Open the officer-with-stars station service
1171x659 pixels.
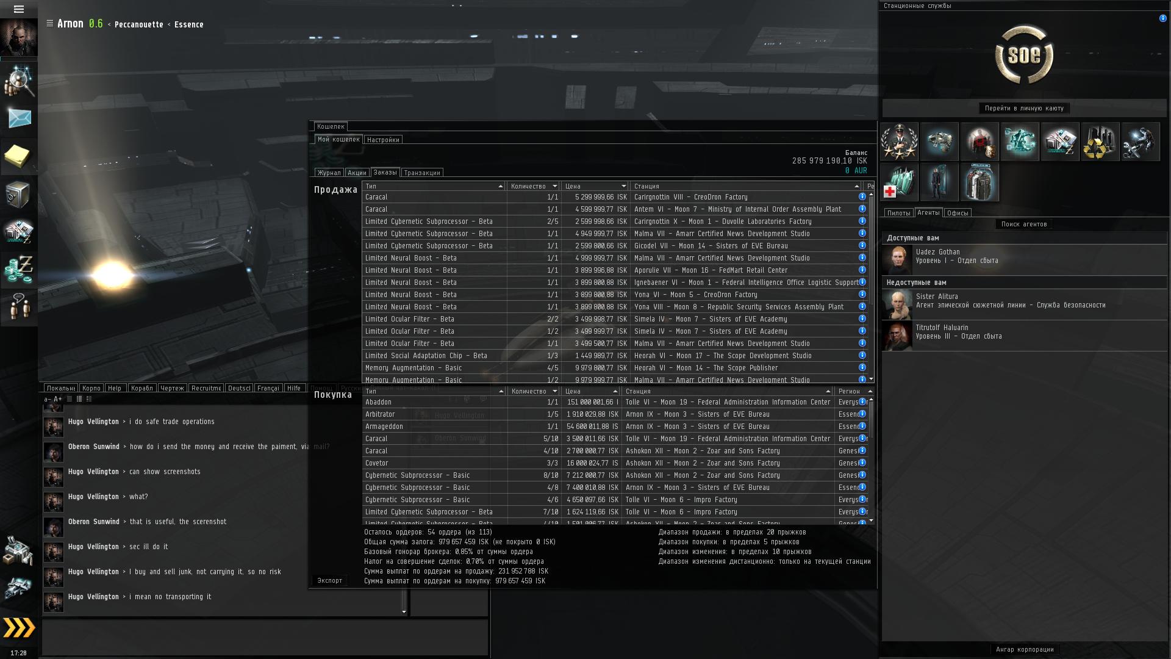[899, 142]
